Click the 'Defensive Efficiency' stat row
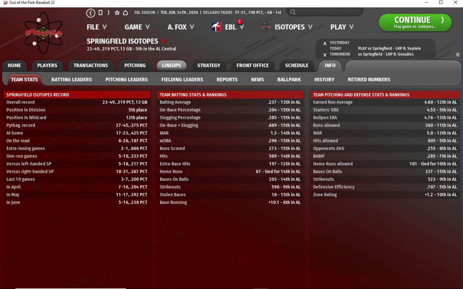Image resolution: width=463 pixels, height=289 pixels. (x=385, y=187)
